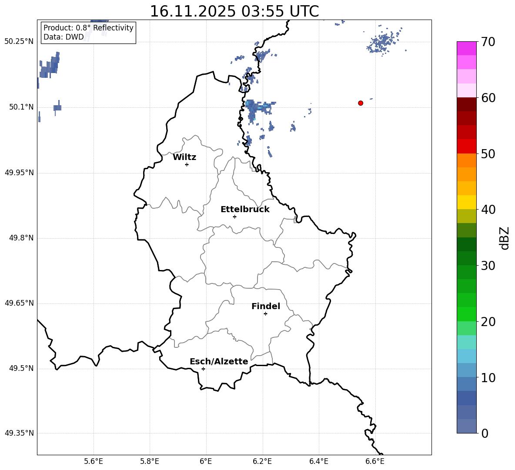The width and height of the screenshot is (515, 470).
Task: Click the 50.1°N latitude label
Action: tap(21, 107)
